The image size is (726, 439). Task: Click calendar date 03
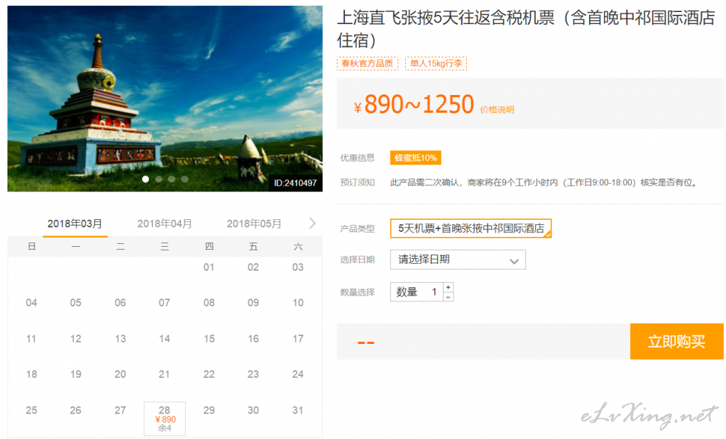tap(298, 267)
